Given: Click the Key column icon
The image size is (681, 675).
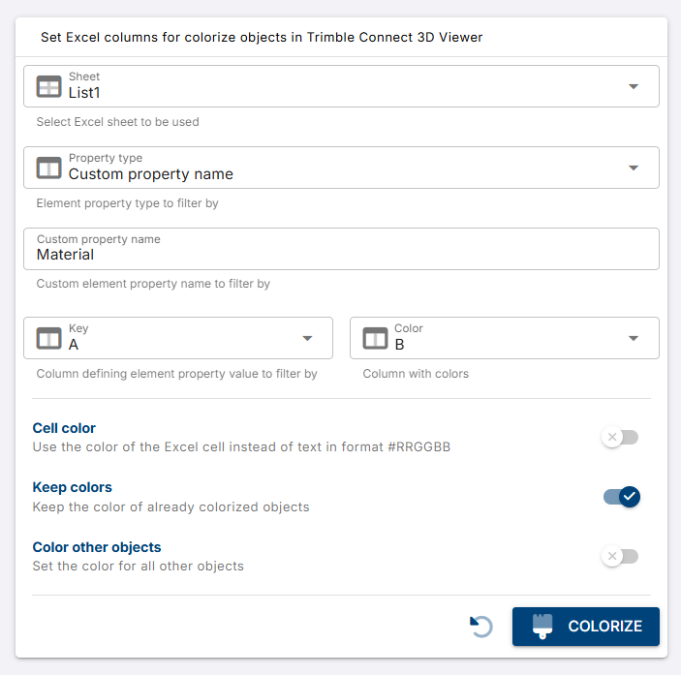Looking at the screenshot, I should click(48, 338).
